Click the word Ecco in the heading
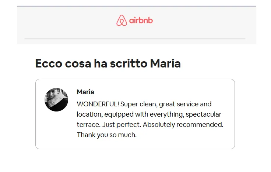 click(49, 63)
